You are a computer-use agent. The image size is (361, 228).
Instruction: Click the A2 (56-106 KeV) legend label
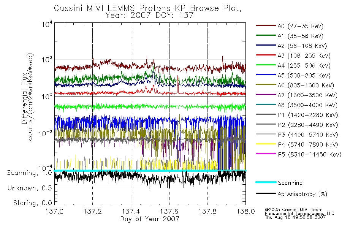tap(302, 46)
